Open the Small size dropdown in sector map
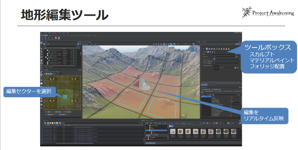The height and width of the screenshot is (150, 298). point(59,74)
